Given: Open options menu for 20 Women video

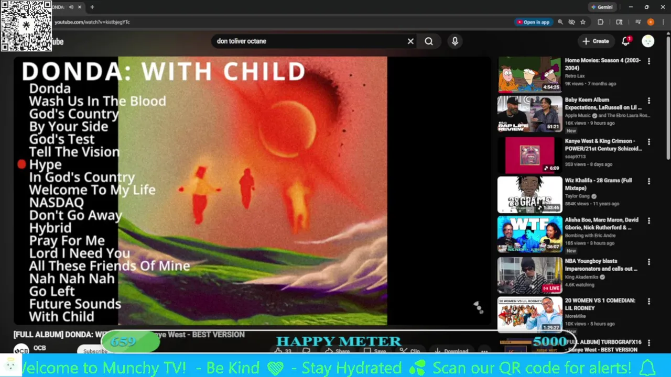Looking at the screenshot, I should coord(649,302).
